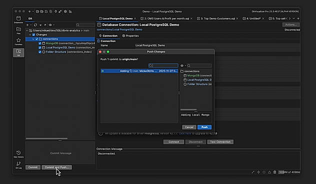Open dropdown arrow next to Git eye icon
The image size is (316, 184).
54,25
